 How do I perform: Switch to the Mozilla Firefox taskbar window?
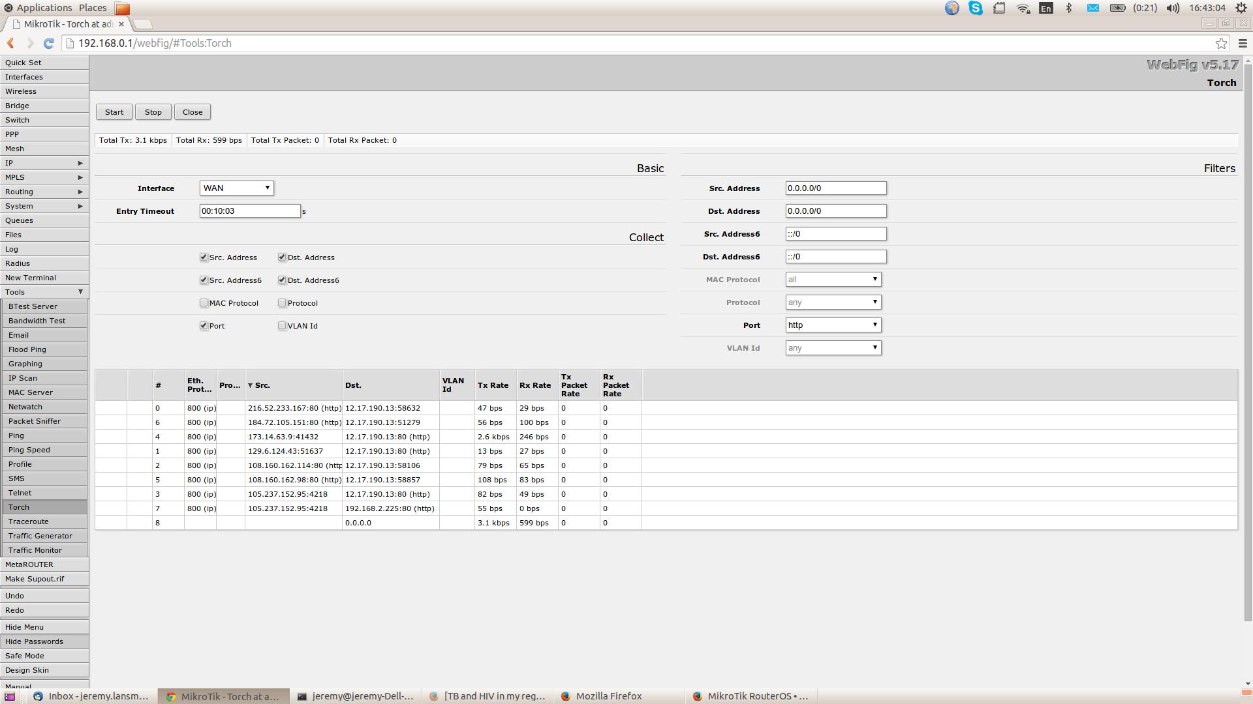[x=619, y=696]
